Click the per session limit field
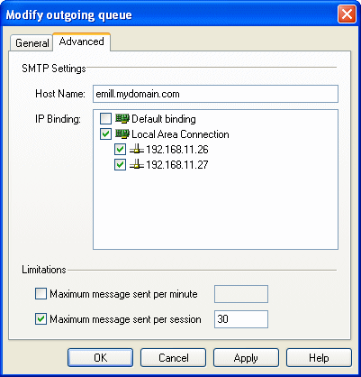 (x=241, y=319)
